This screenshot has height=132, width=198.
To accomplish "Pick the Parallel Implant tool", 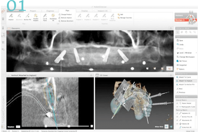I will (36, 17).
